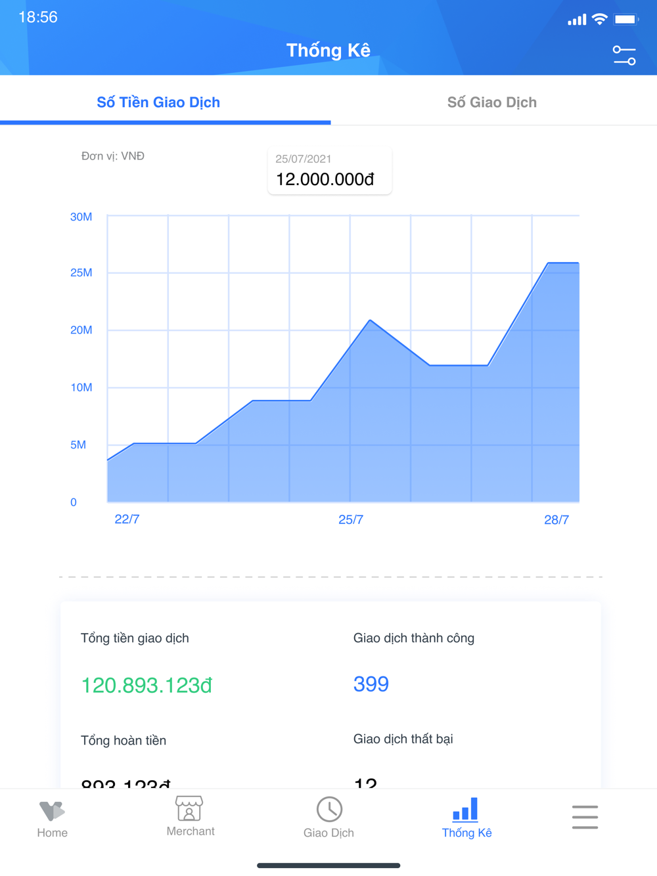This screenshot has height=876, width=657.
Task: Tap the Tổng hoàn tiền label
Action: pyautogui.click(x=124, y=741)
